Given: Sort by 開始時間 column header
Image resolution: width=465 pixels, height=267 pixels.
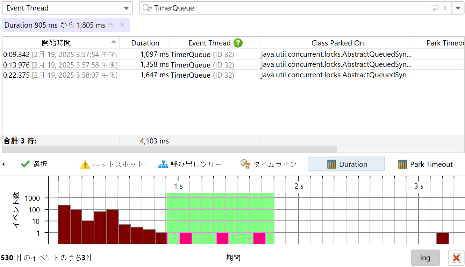Looking at the screenshot, I should [x=56, y=43].
